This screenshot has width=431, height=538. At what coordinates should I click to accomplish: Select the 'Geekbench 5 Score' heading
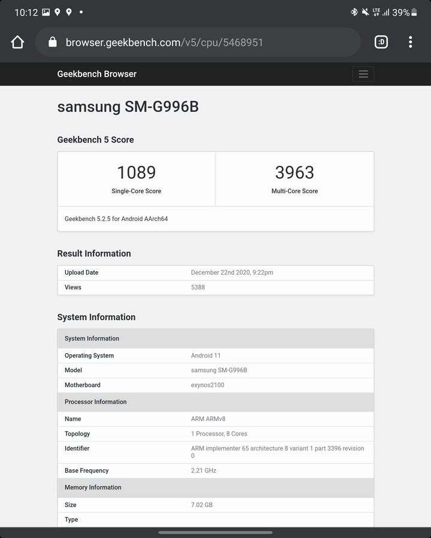point(95,139)
